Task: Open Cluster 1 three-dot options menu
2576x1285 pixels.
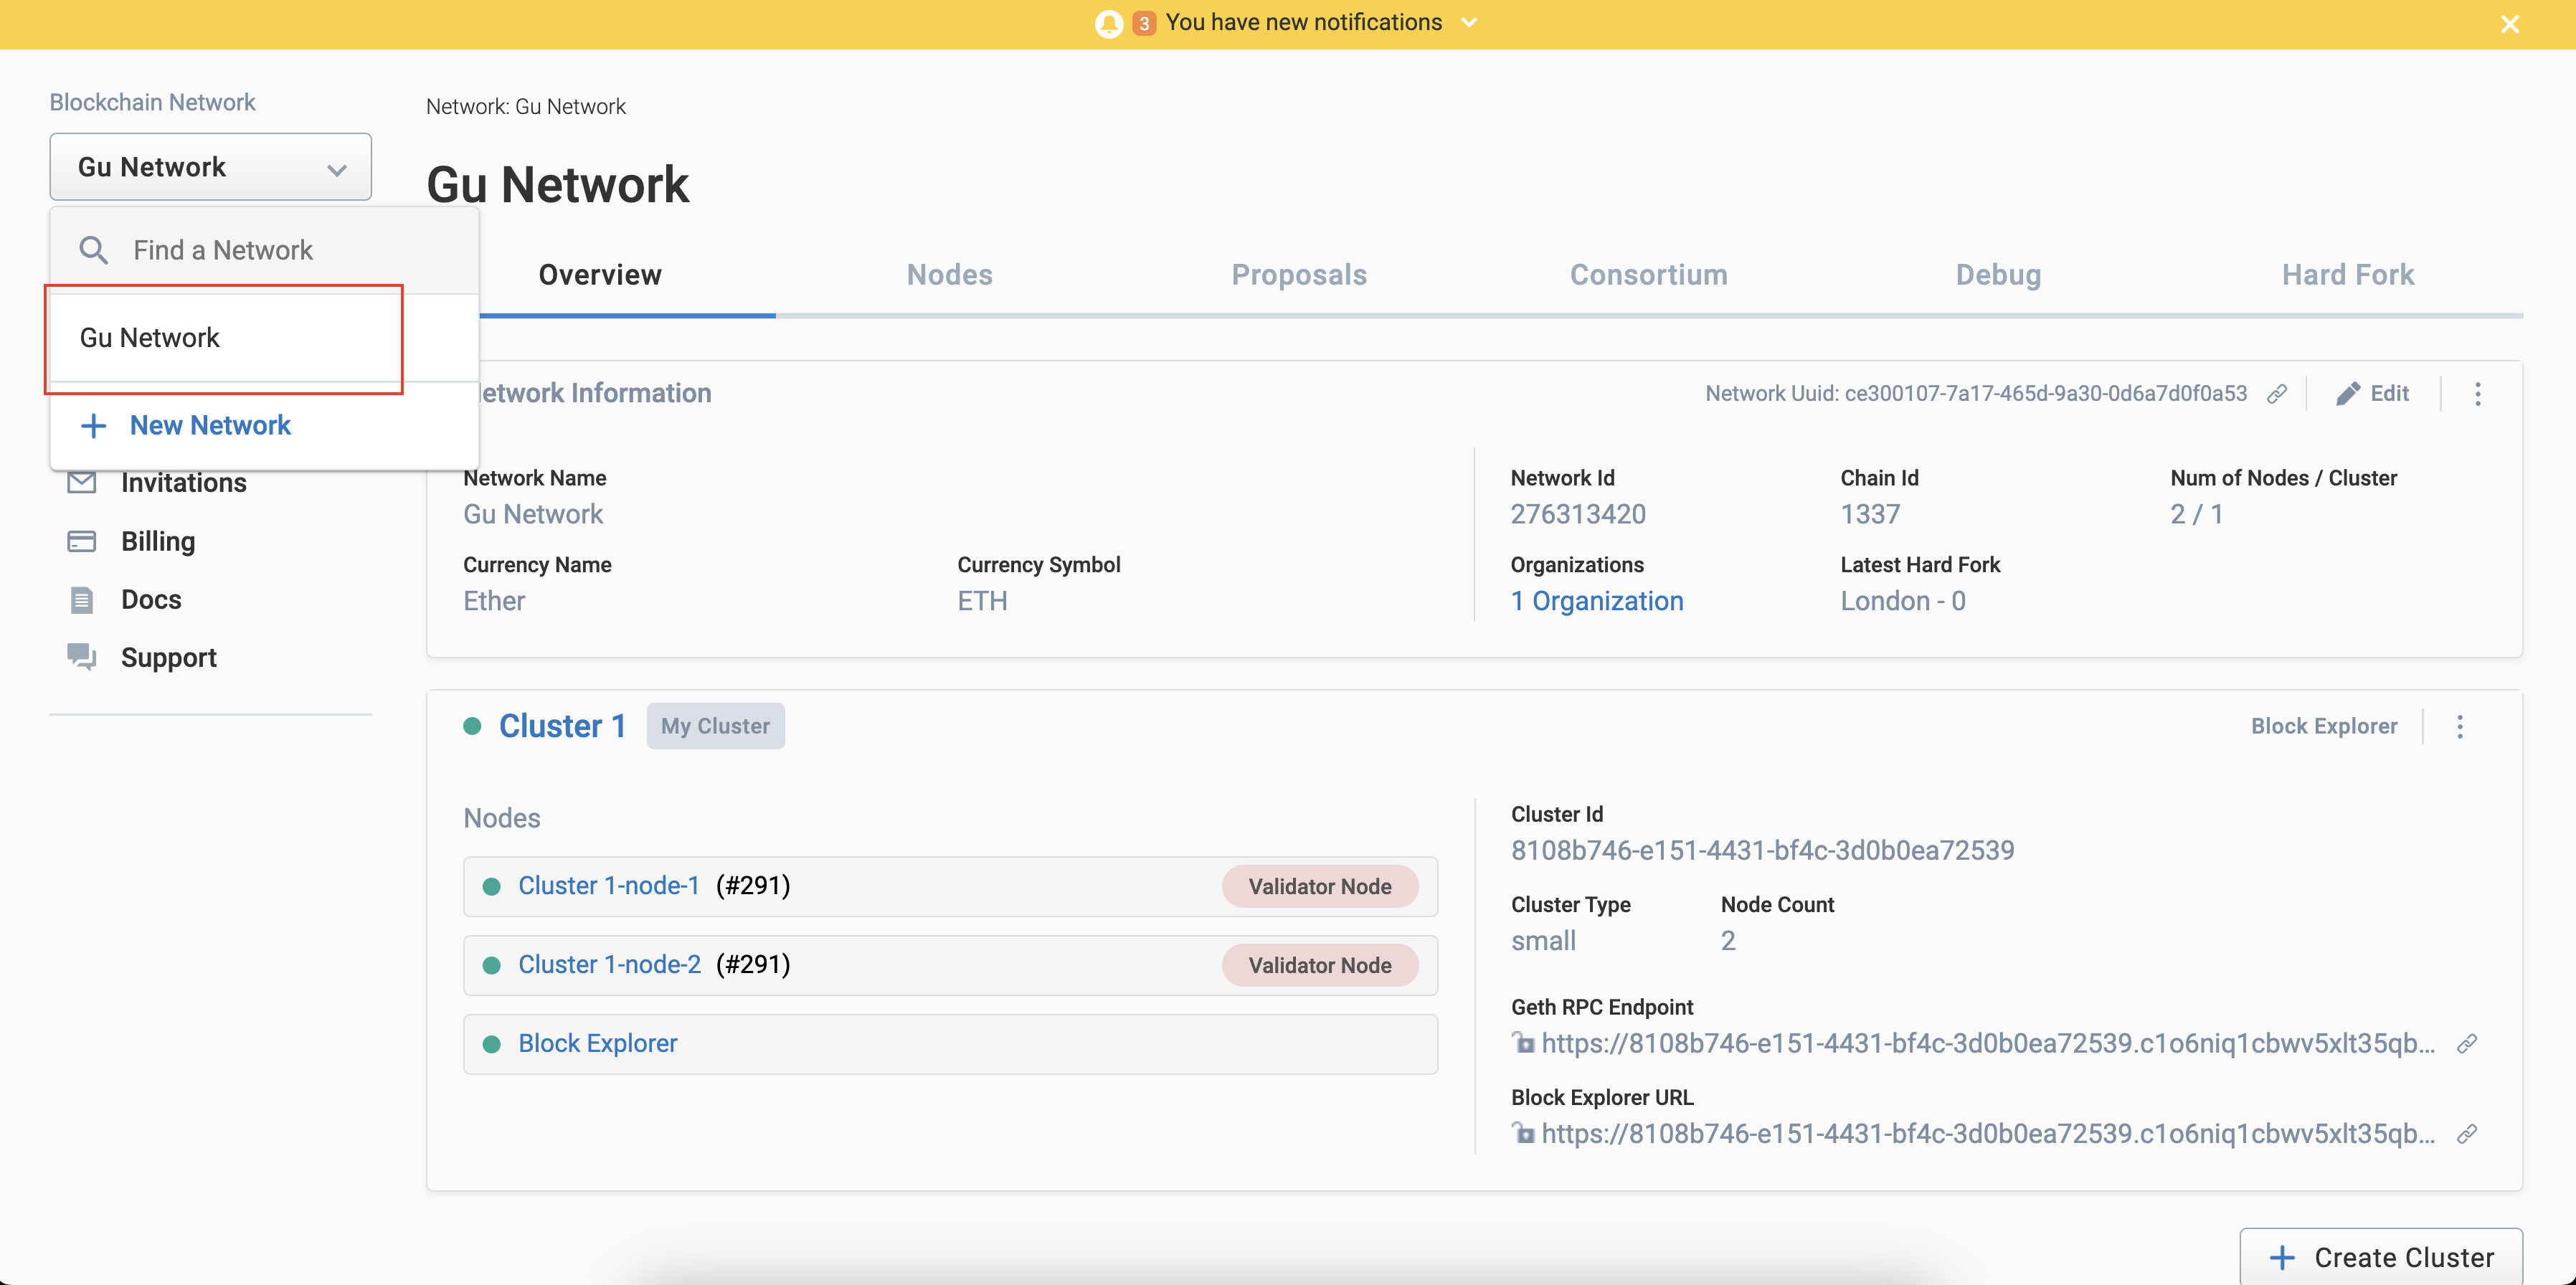Action: (2460, 727)
